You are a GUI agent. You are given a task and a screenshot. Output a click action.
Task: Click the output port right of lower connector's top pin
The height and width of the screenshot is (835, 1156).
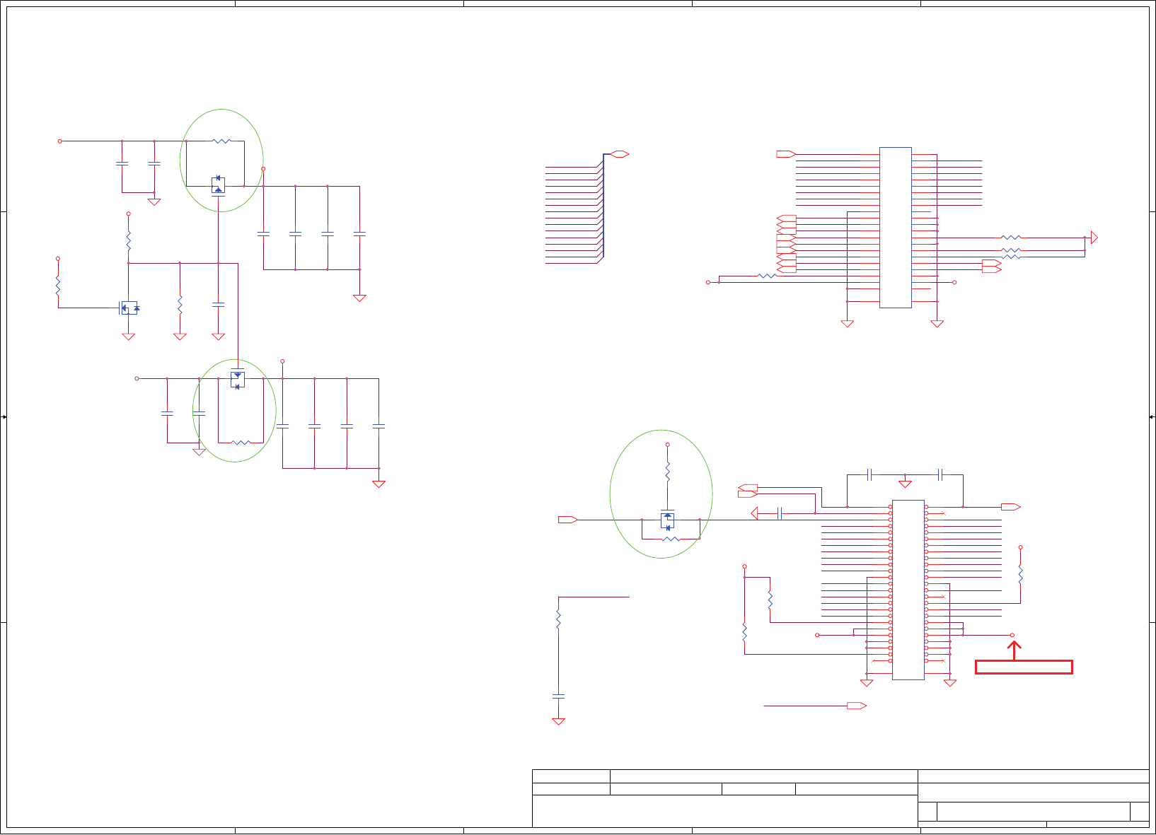tap(1011, 507)
